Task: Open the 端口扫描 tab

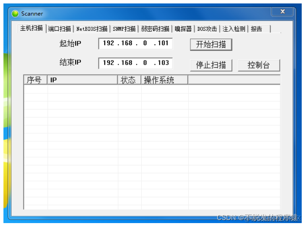Action: coord(60,29)
